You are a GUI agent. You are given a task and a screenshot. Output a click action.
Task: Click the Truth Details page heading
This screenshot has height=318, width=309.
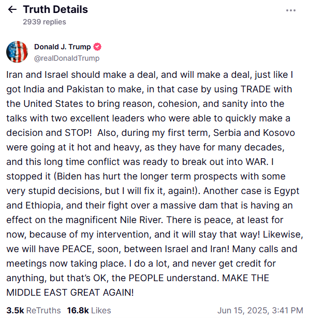55,9
